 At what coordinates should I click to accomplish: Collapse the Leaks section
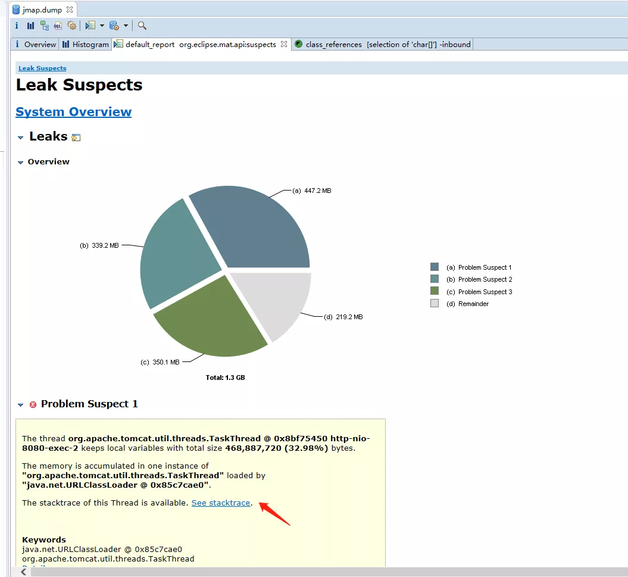pos(20,138)
